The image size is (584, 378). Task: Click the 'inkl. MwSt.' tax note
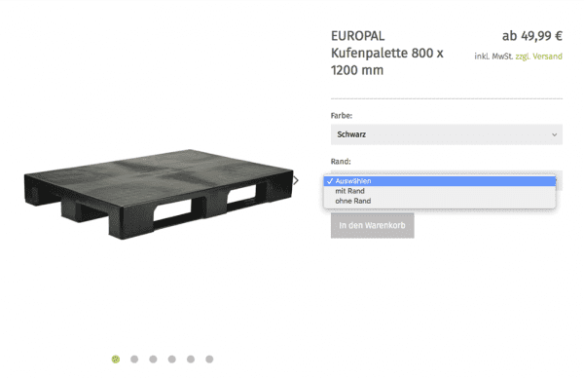[493, 57]
